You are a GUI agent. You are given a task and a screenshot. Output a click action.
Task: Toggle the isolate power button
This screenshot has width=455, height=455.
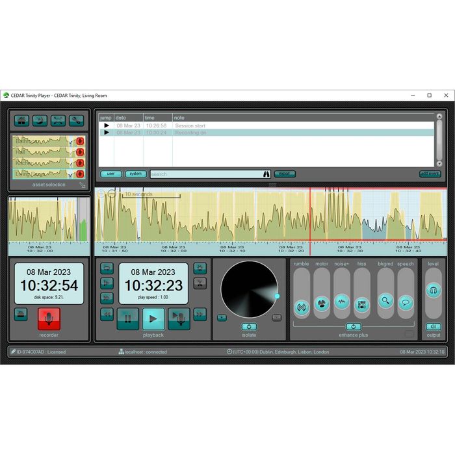click(x=249, y=326)
